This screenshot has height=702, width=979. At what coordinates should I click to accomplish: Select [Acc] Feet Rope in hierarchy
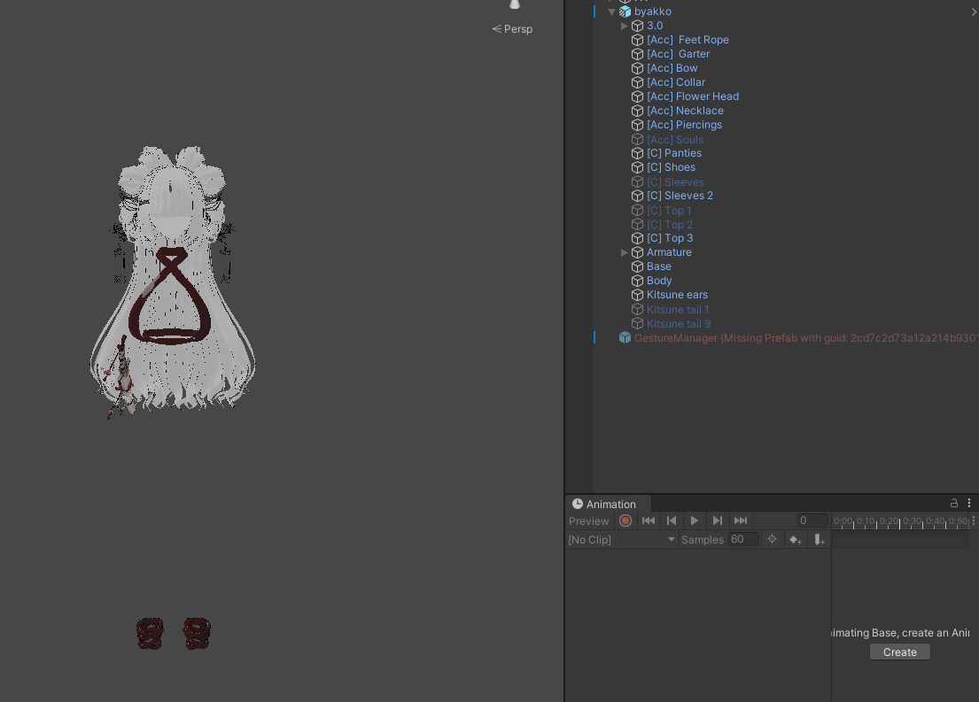688,40
